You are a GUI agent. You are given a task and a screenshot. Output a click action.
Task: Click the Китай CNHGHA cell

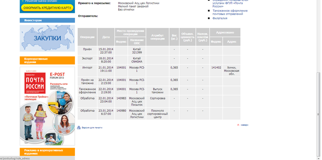click(x=137, y=60)
